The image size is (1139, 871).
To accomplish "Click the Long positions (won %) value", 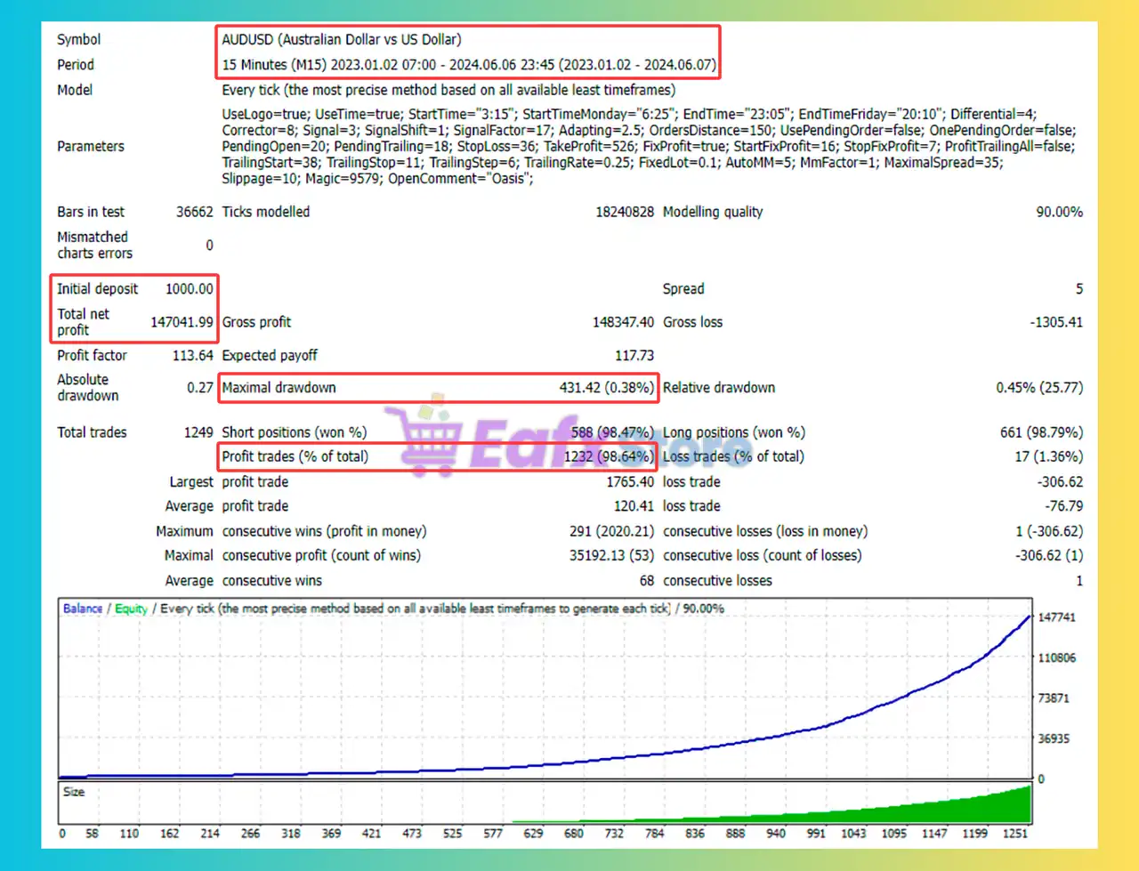I will [1041, 432].
